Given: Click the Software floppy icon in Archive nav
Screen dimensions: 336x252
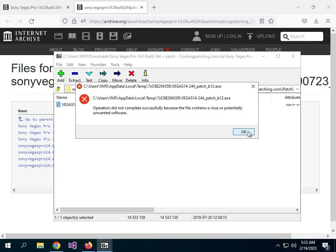Looking at the screenshot, I should pyautogui.click(x=113, y=36).
